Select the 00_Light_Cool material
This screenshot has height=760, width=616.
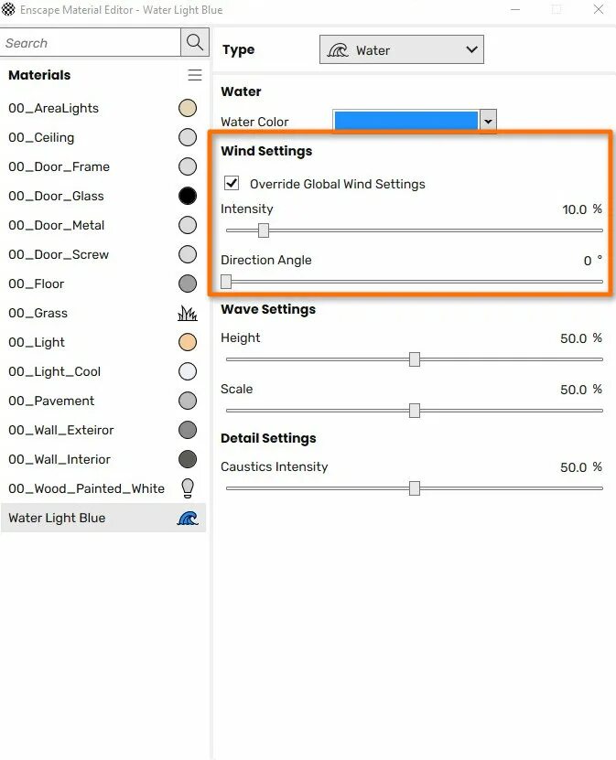pos(103,371)
